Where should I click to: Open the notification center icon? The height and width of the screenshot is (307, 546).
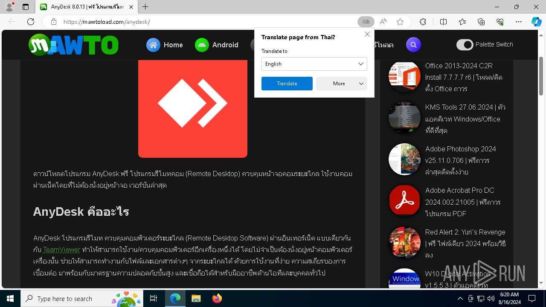click(x=532, y=298)
